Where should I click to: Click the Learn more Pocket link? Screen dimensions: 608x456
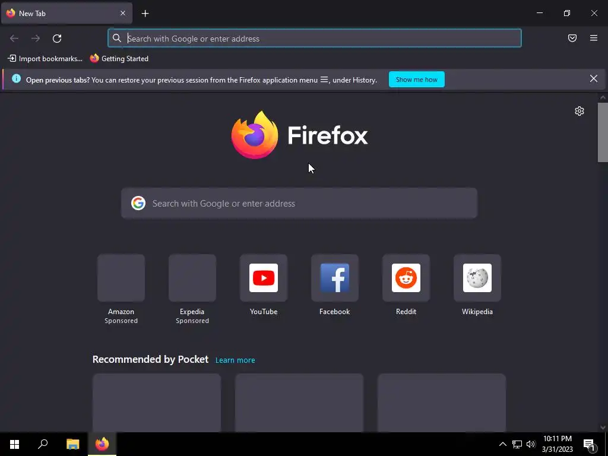tap(235, 360)
